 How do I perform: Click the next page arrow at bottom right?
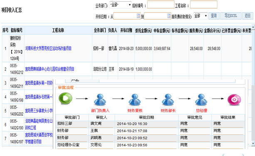click(x=243, y=155)
